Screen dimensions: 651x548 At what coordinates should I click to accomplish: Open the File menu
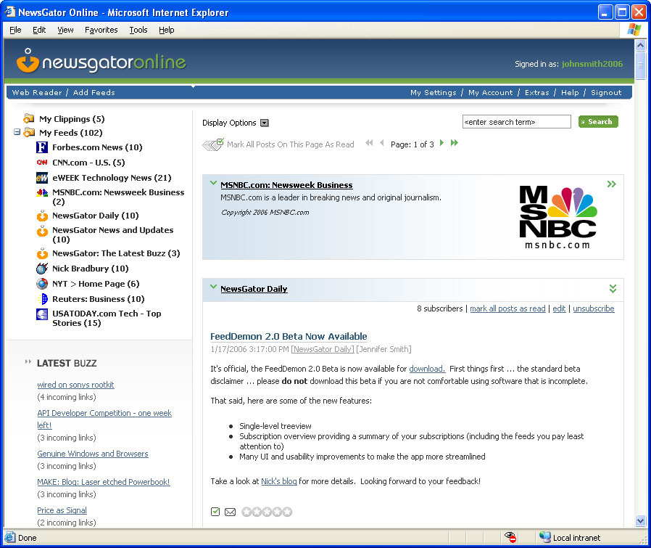click(15, 30)
